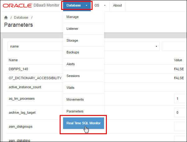The image size is (187, 142).
Task: Select the active_instance_count parameter name
Action: [25, 87]
